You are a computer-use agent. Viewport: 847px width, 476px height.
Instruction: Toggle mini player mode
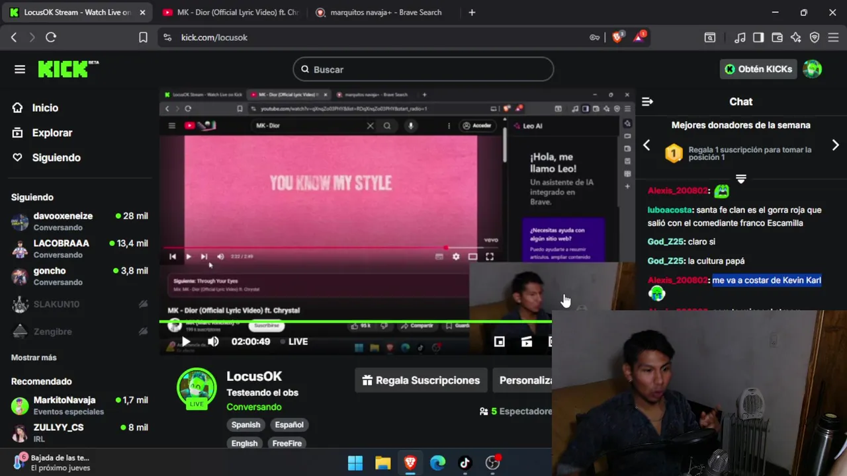pos(500,342)
